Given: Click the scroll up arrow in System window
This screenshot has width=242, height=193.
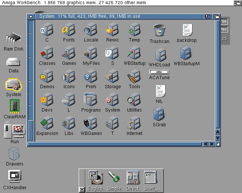Looking at the screenshot, I should (x=218, y=132).
